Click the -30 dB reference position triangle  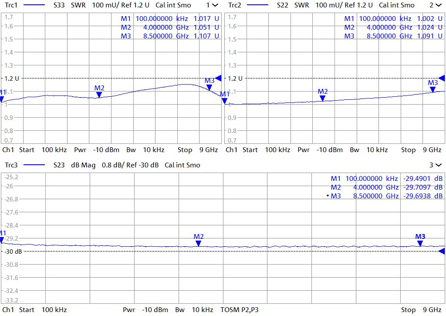click(442, 251)
